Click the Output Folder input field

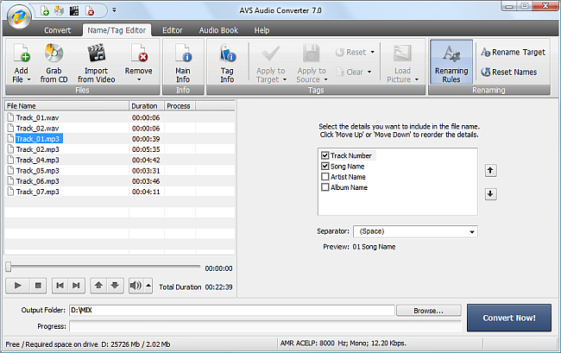pos(232,310)
